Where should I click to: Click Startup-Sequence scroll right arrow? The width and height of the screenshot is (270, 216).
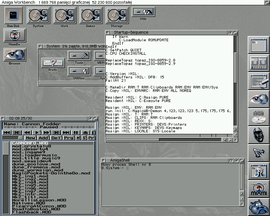[230, 140]
